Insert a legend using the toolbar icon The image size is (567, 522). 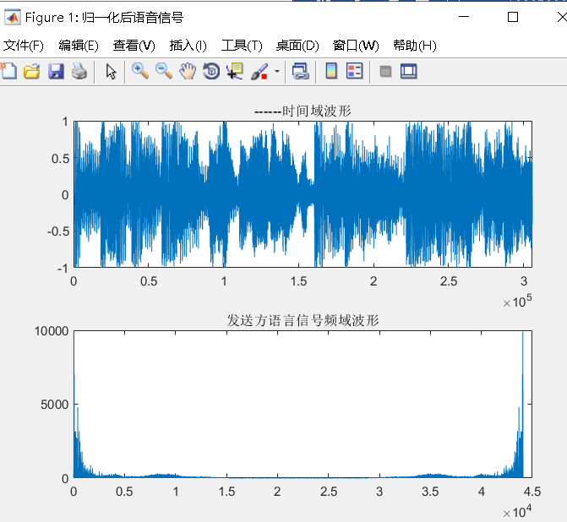[354, 71]
